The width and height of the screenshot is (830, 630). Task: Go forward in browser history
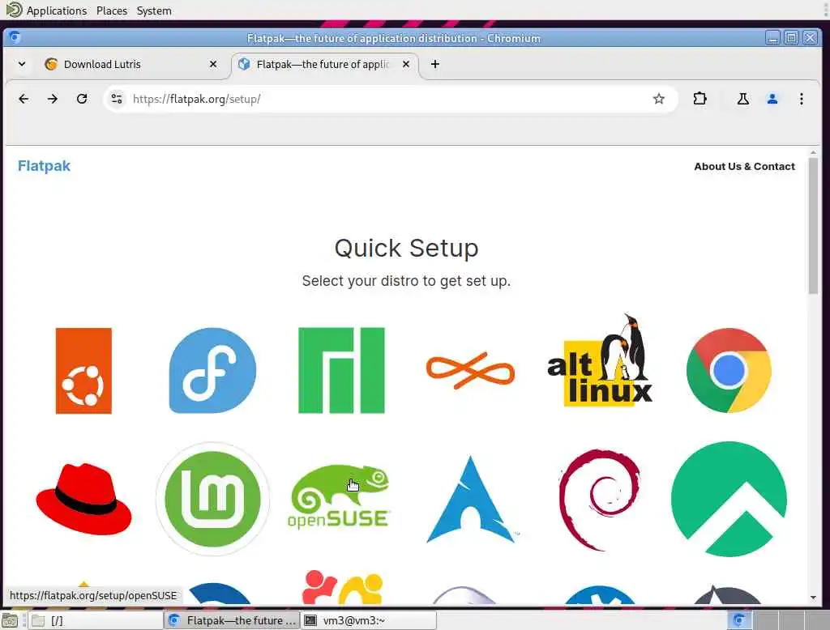pyautogui.click(x=53, y=99)
